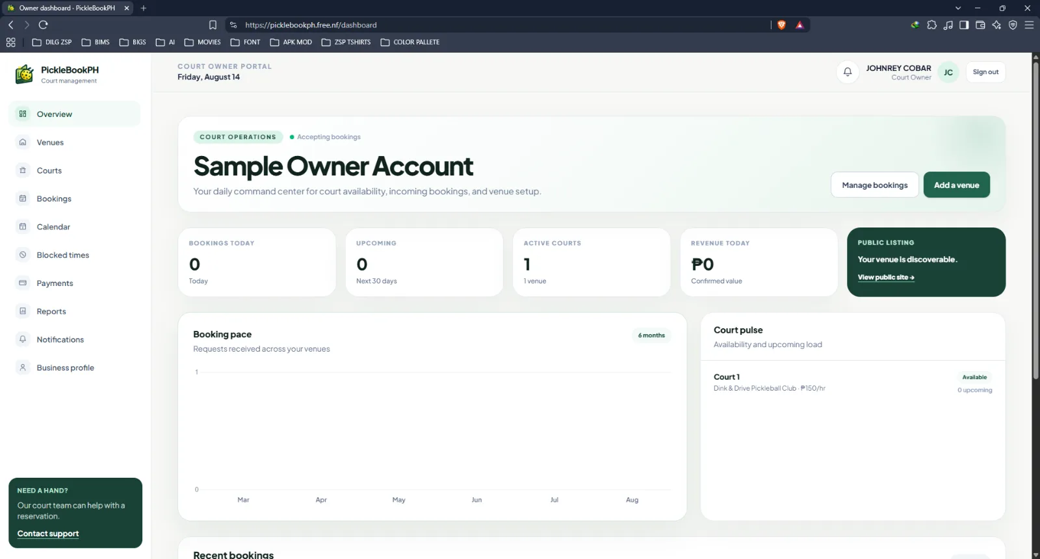Click the PickleBookPH logo
Image resolution: width=1040 pixels, height=559 pixels.
(25, 74)
